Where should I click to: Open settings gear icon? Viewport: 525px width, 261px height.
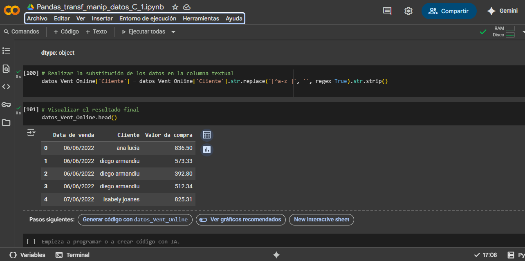(x=408, y=11)
